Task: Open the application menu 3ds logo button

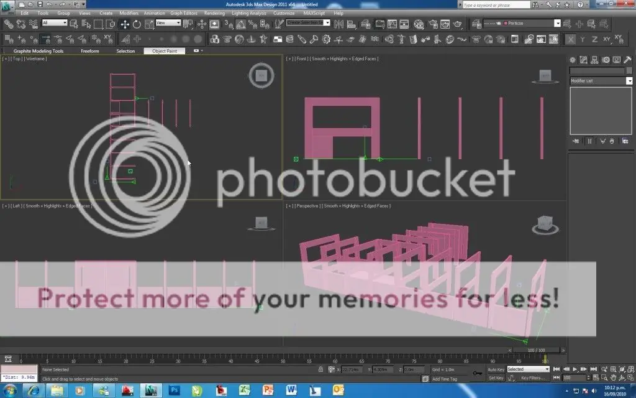Action: pos(7,6)
